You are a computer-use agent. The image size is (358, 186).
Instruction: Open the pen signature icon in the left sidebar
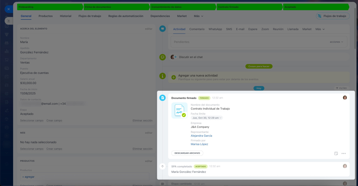point(6,111)
